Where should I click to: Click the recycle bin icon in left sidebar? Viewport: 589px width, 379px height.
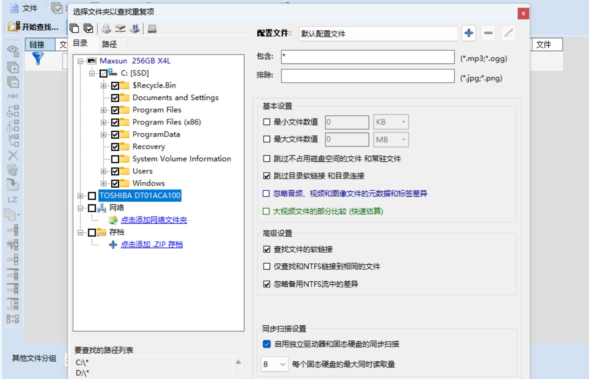pos(12,170)
